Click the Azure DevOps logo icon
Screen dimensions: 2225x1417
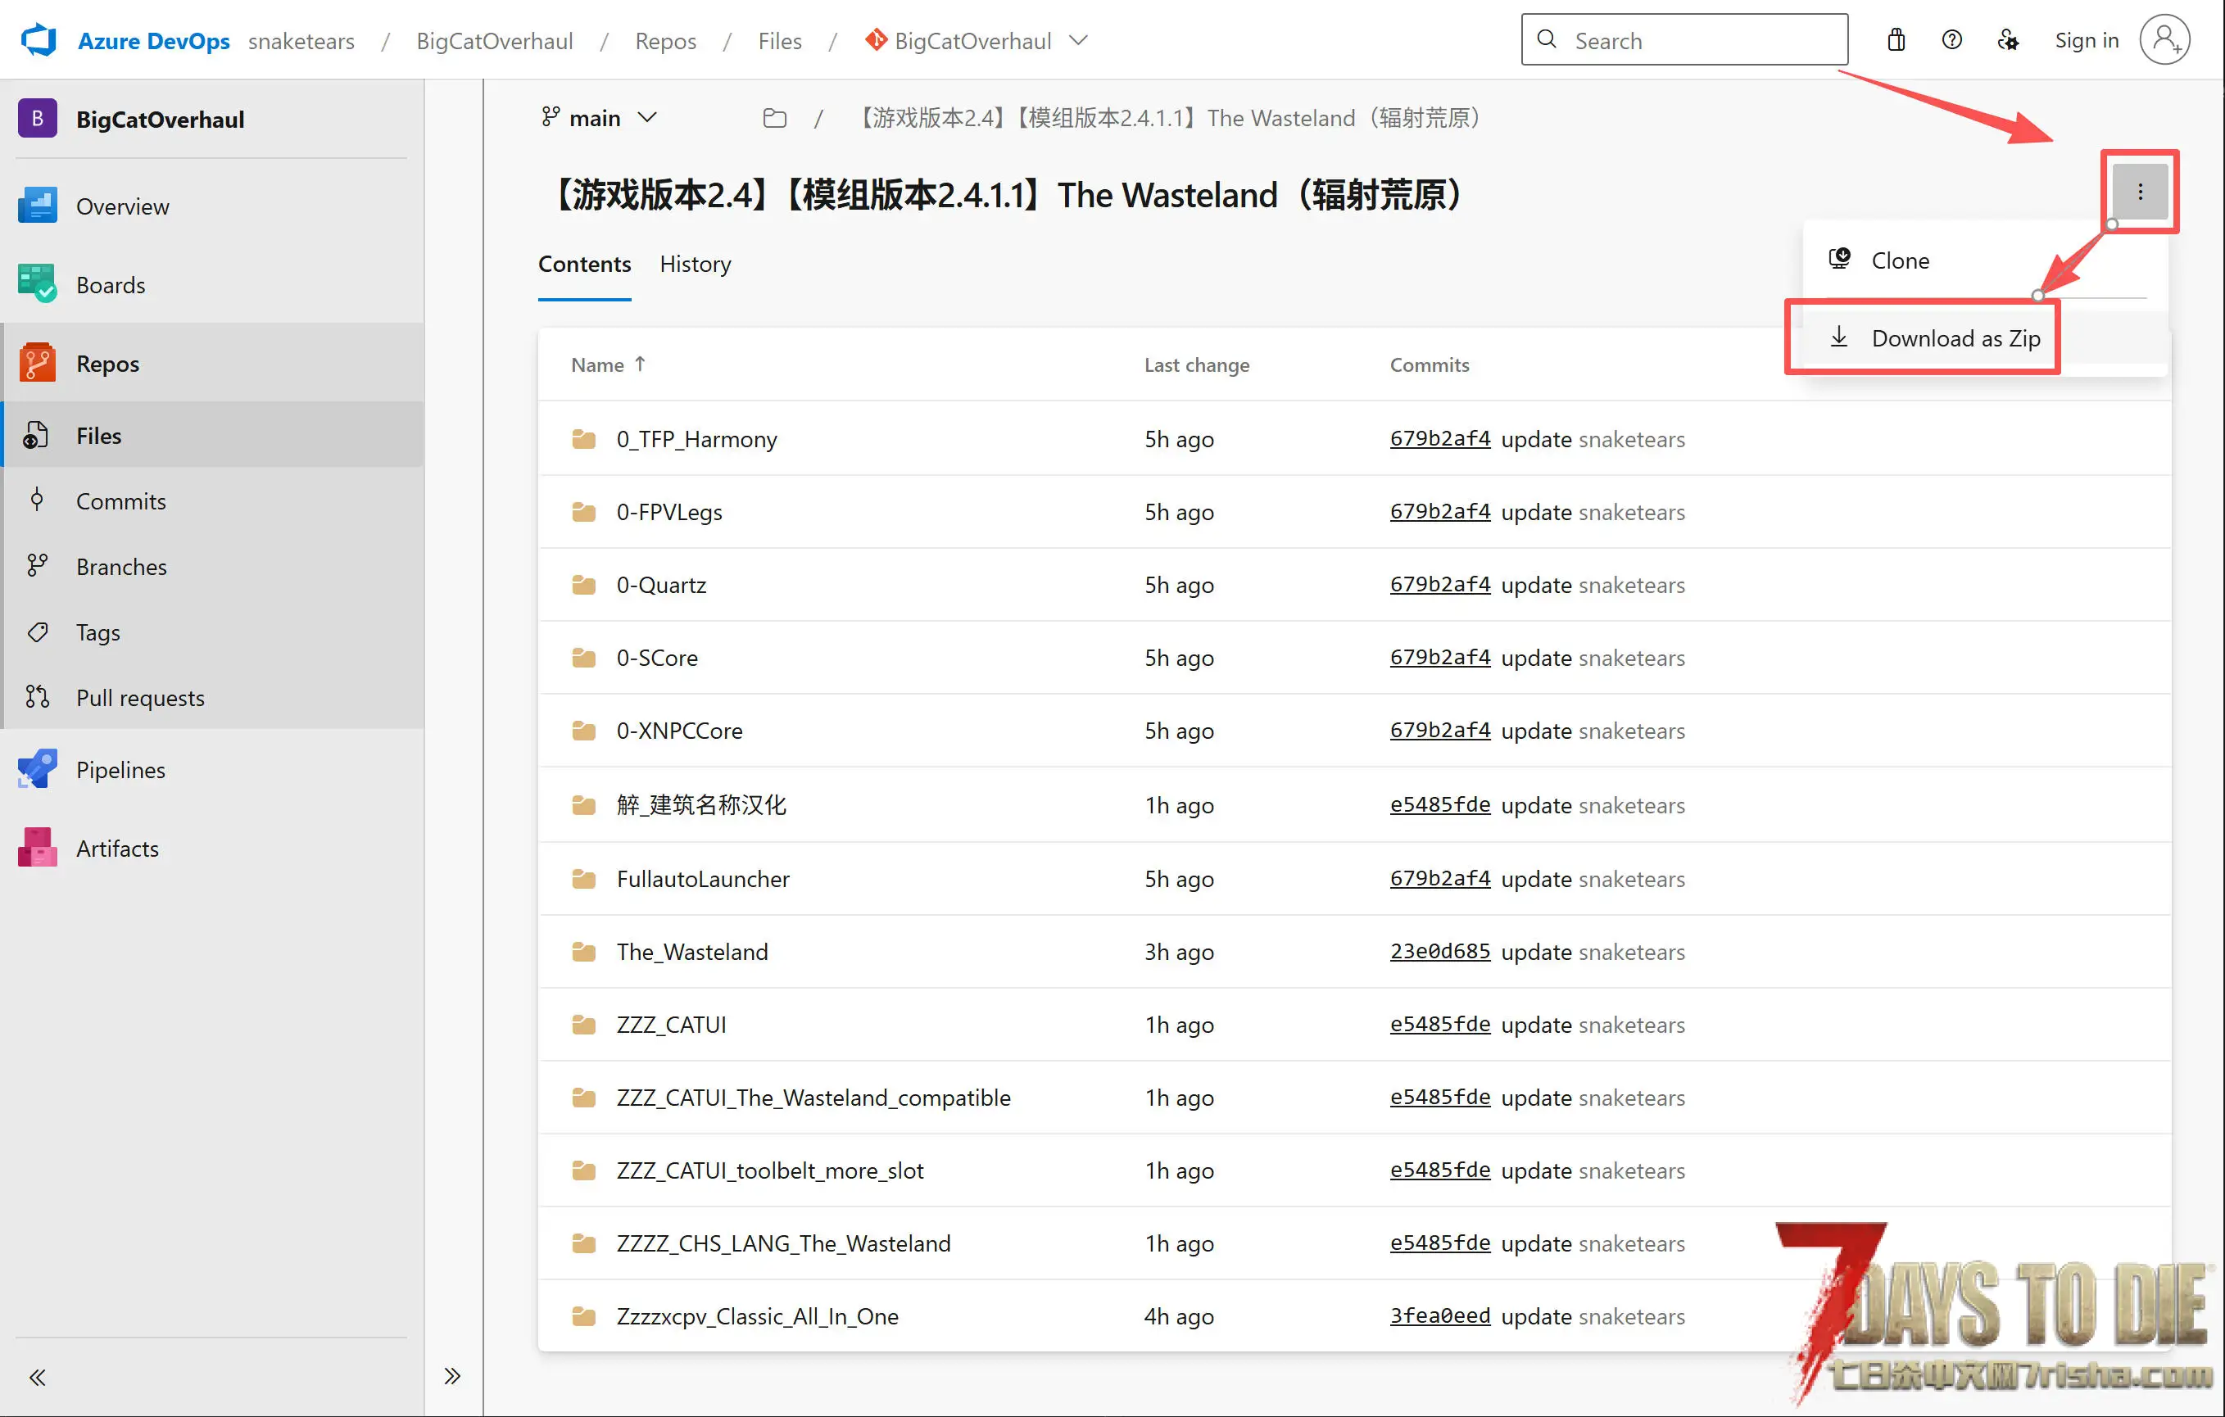pyautogui.click(x=39, y=41)
